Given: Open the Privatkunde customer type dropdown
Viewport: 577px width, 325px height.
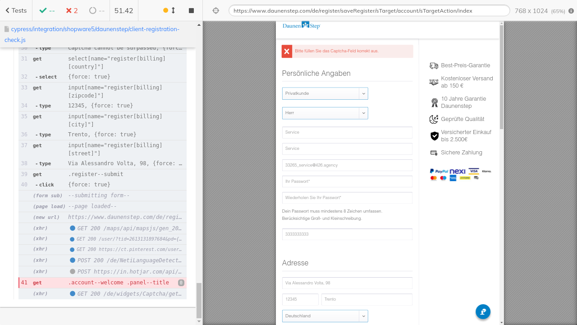Looking at the screenshot, I should tap(325, 93).
